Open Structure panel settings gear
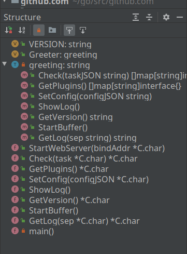The image size is (187, 254). coord(166,17)
